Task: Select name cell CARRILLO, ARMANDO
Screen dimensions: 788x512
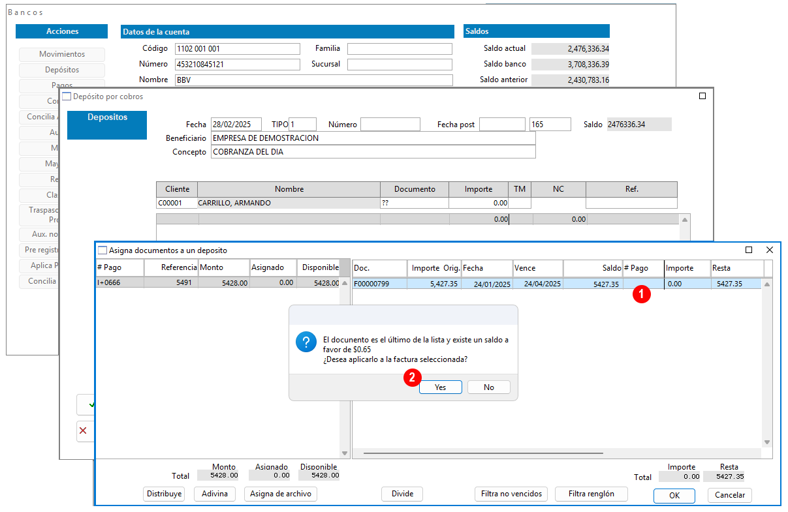Action: 289,203
